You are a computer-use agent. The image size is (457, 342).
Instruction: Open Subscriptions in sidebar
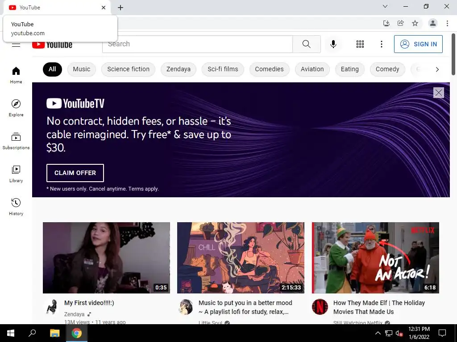click(16, 141)
